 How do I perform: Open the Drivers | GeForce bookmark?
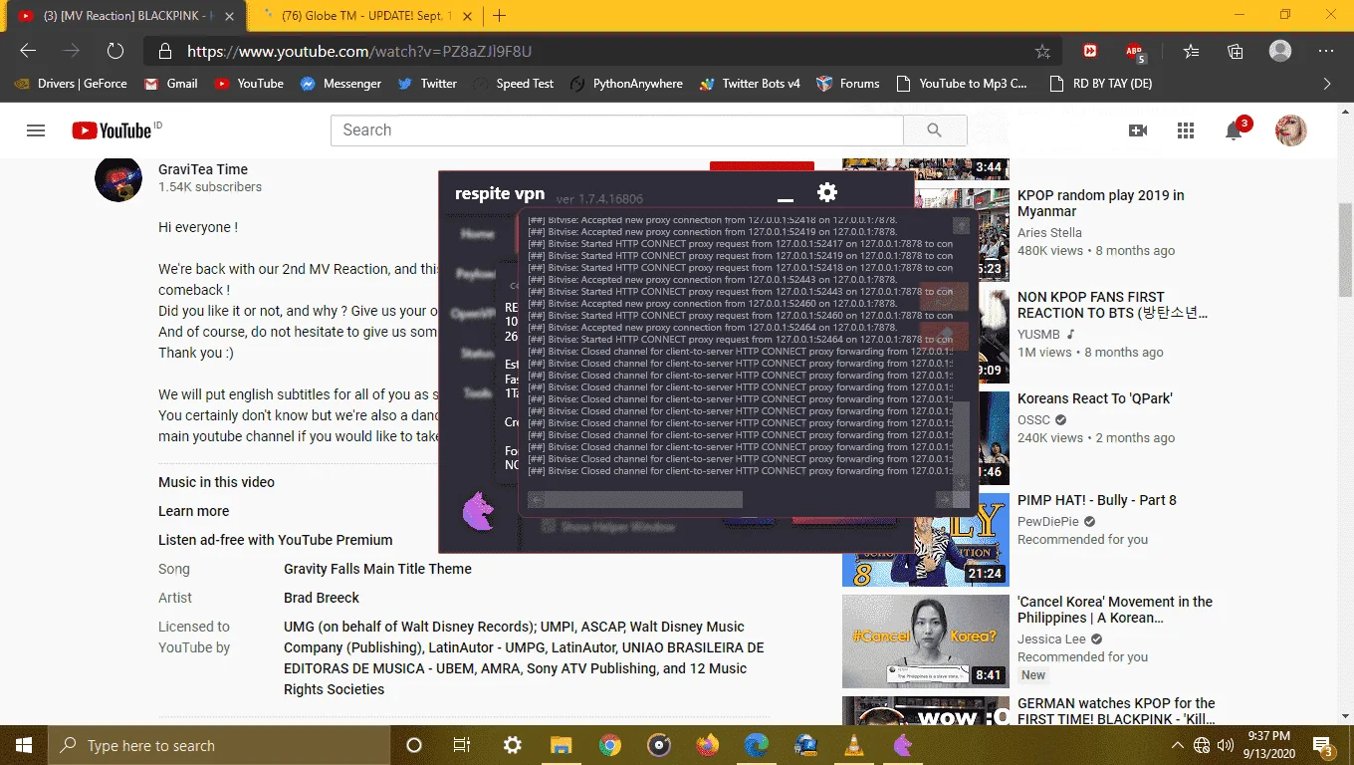click(x=71, y=84)
